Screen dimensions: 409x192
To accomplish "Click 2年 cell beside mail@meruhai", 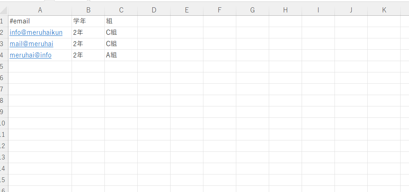I will (x=88, y=44).
